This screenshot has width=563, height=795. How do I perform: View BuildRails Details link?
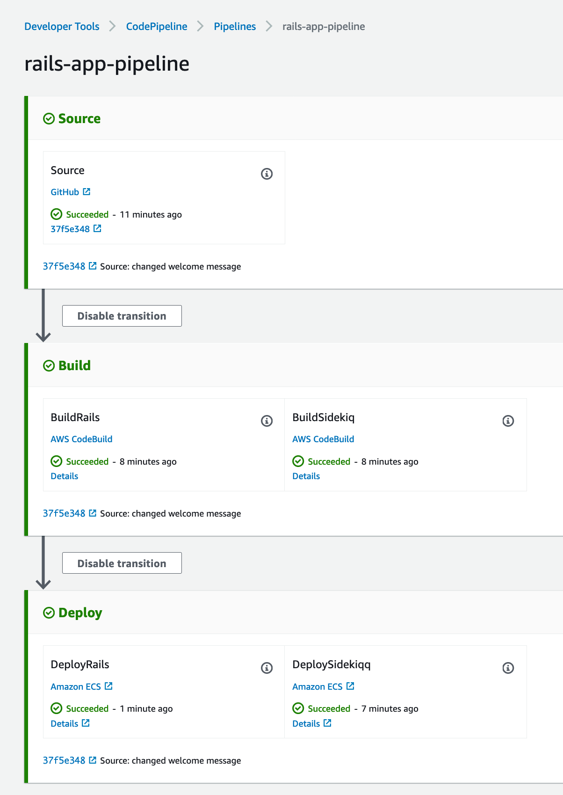(65, 476)
